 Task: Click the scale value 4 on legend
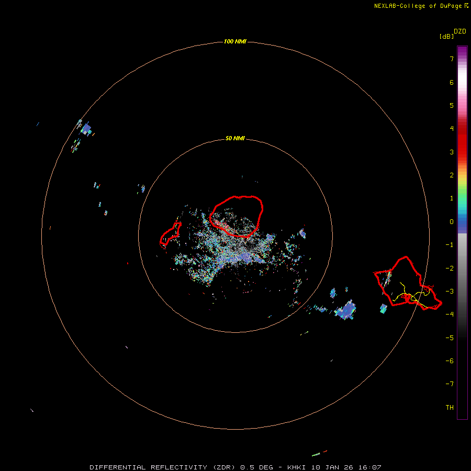click(452, 129)
